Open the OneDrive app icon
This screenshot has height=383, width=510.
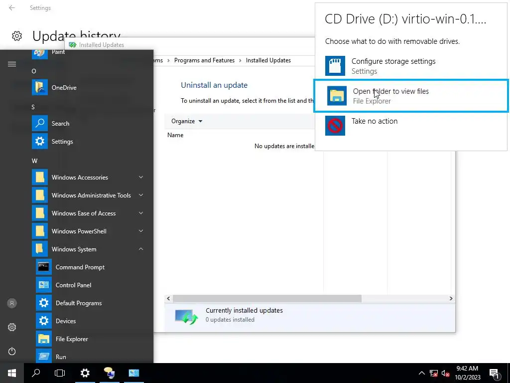click(40, 87)
